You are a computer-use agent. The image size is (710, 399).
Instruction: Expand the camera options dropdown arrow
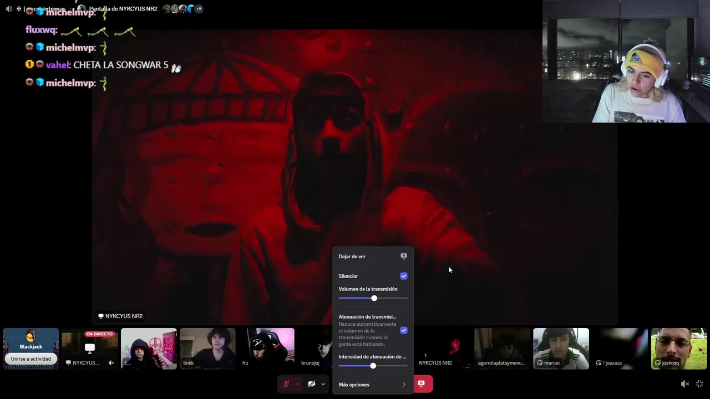[323, 384]
